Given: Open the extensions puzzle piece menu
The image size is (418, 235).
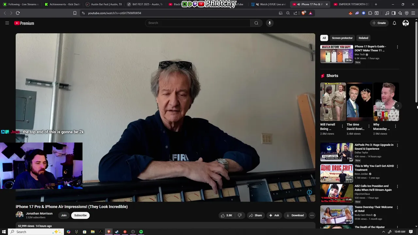Looking at the screenshot, I should point(370,13).
